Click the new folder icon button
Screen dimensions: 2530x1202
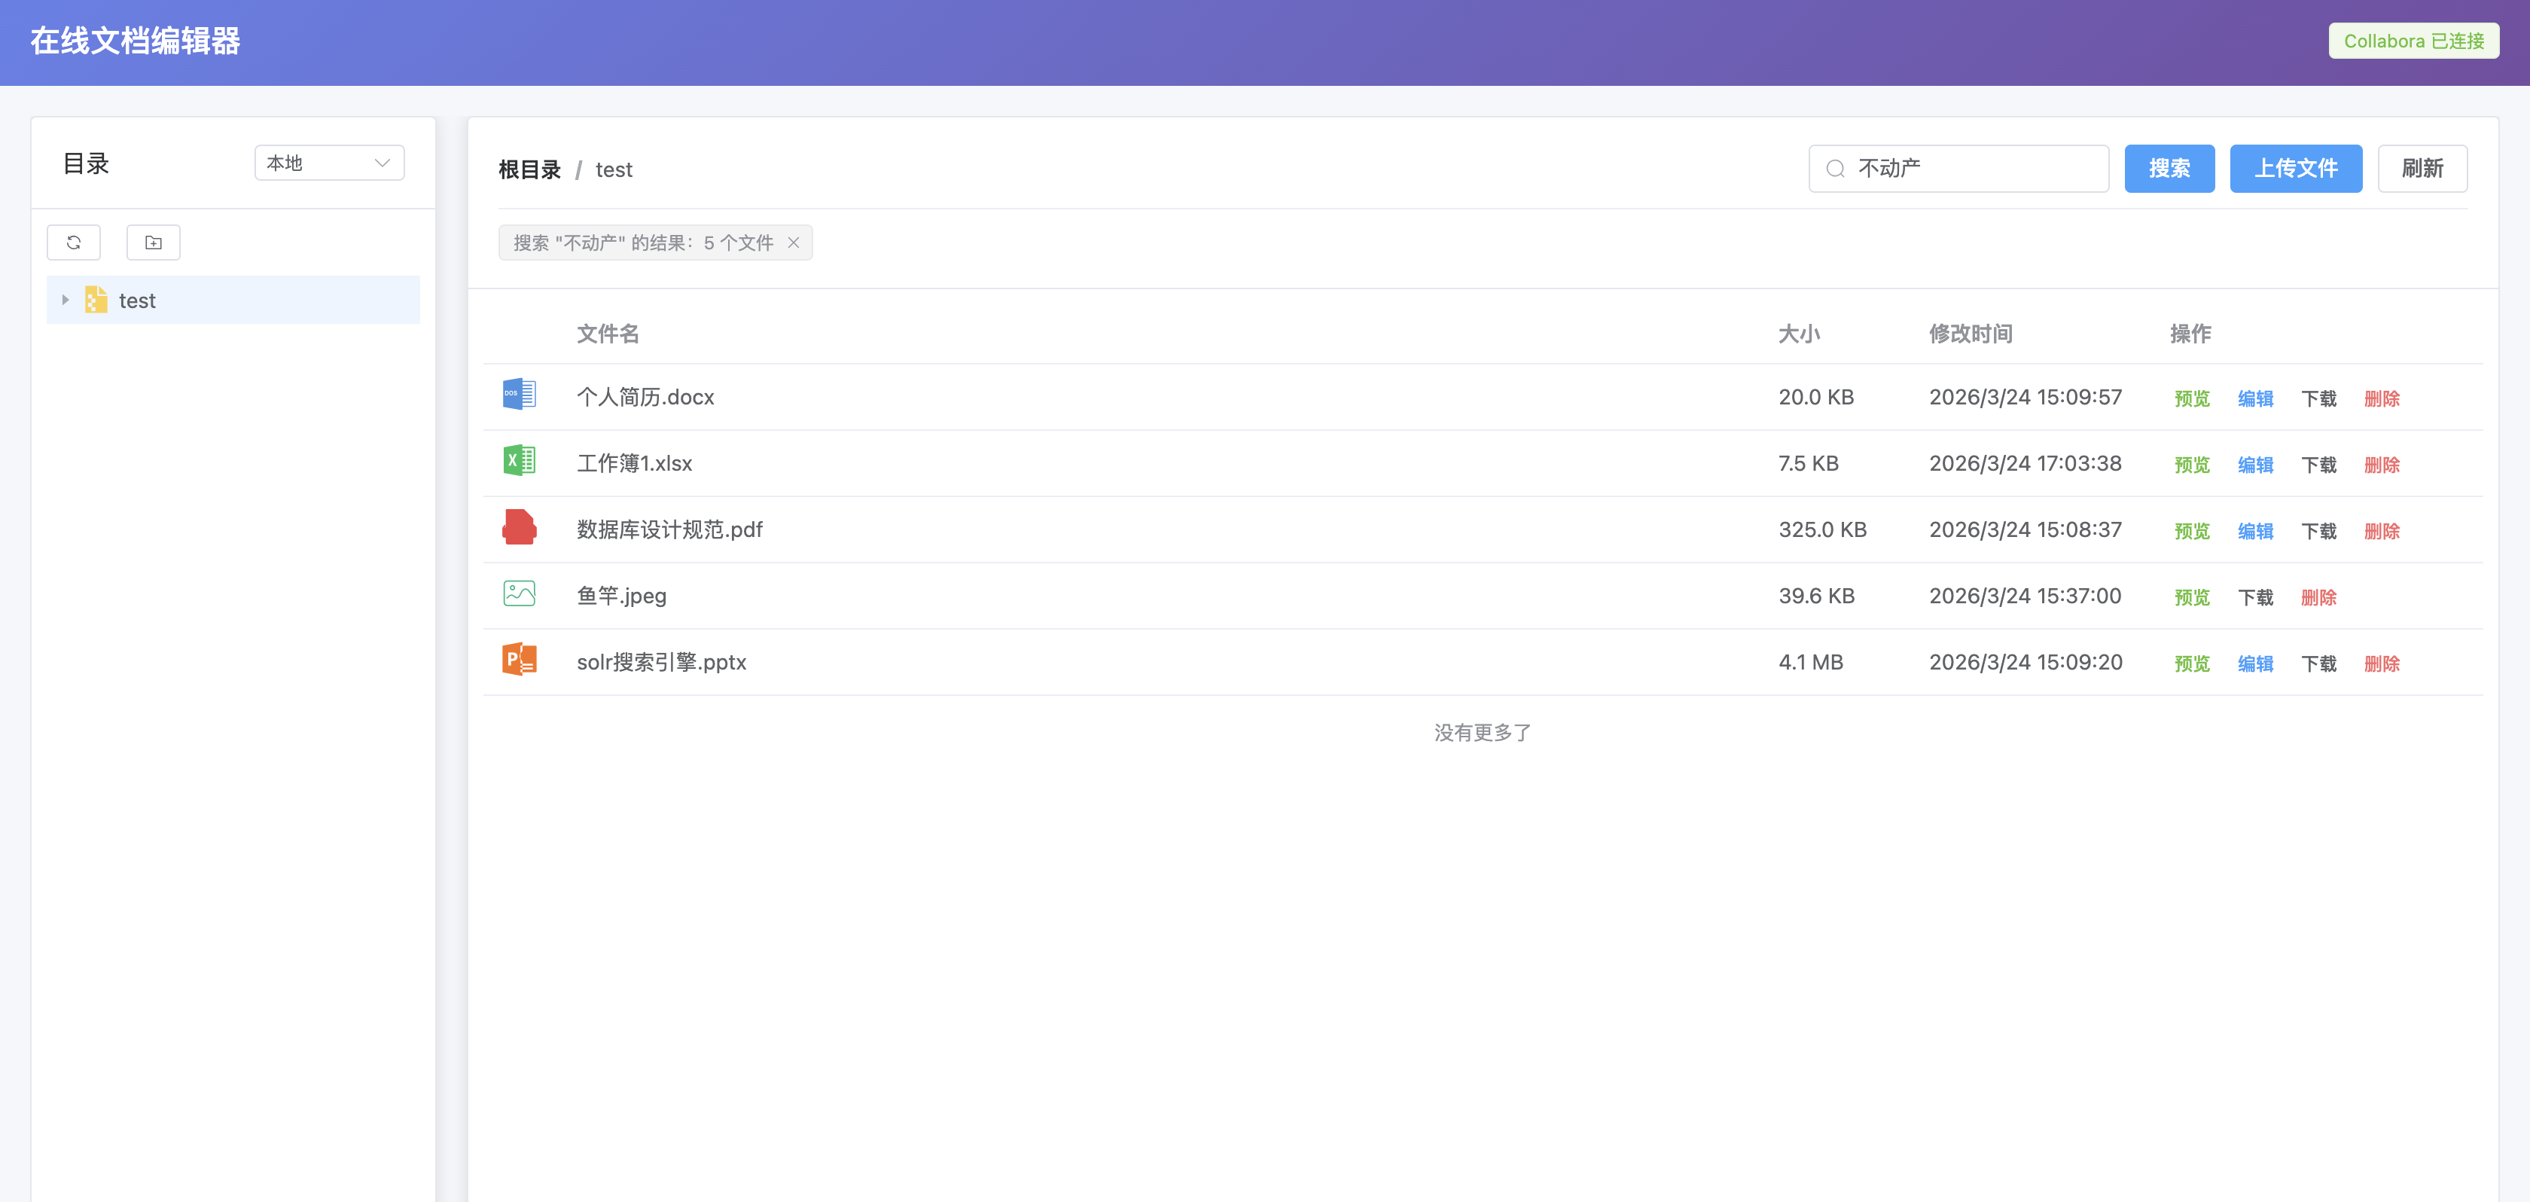tap(153, 243)
